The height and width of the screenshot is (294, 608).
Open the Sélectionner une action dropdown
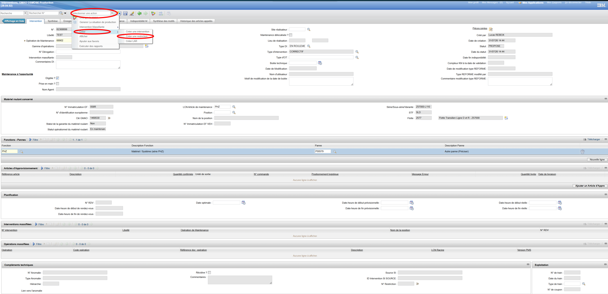[x=112, y=13]
